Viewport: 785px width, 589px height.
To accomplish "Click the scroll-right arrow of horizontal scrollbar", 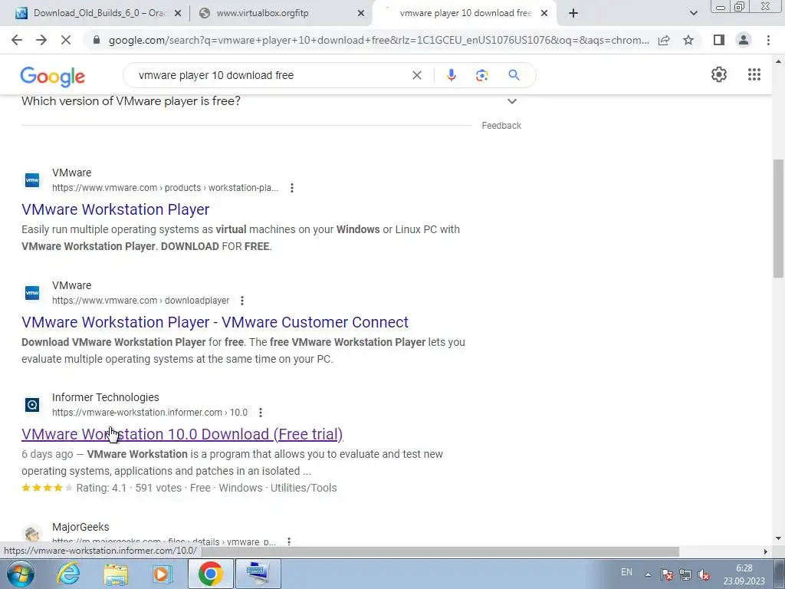I will pos(765,552).
